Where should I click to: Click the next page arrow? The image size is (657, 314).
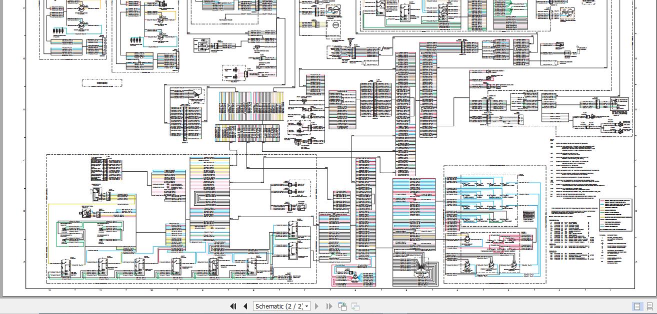[316, 306]
